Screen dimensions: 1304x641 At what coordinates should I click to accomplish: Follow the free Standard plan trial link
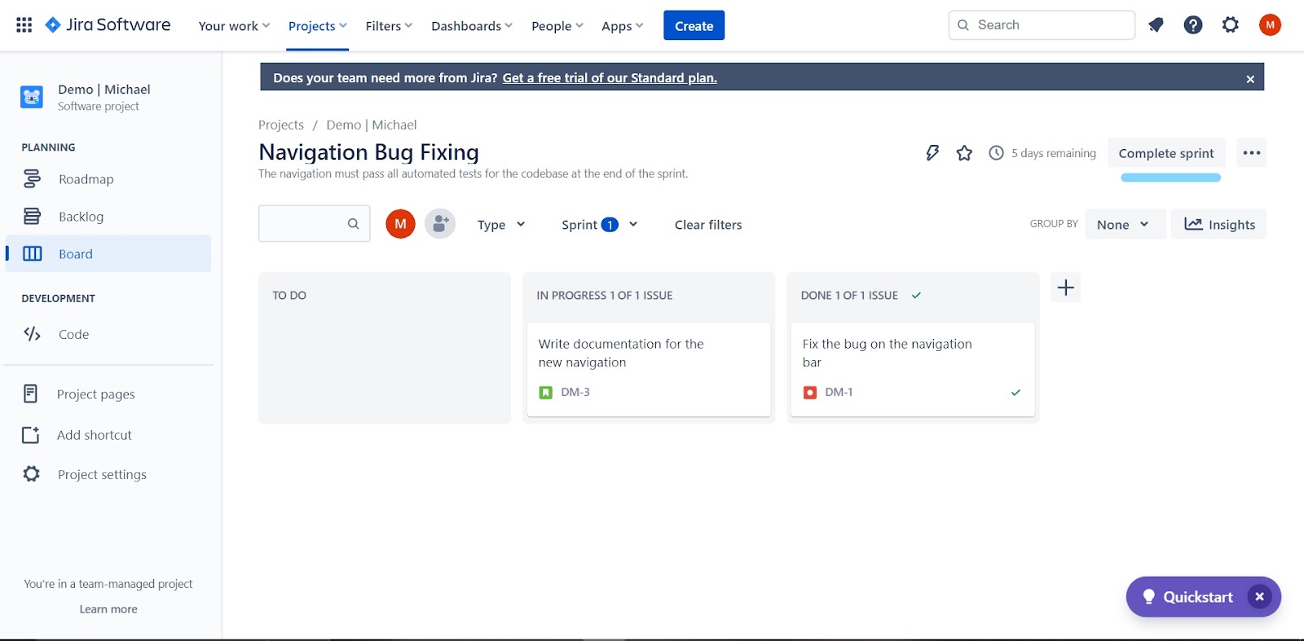(610, 78)
